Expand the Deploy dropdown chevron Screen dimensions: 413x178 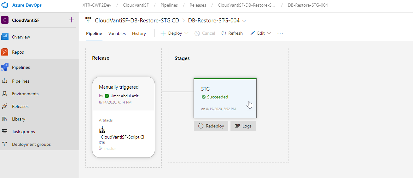[x=186, y=33]
